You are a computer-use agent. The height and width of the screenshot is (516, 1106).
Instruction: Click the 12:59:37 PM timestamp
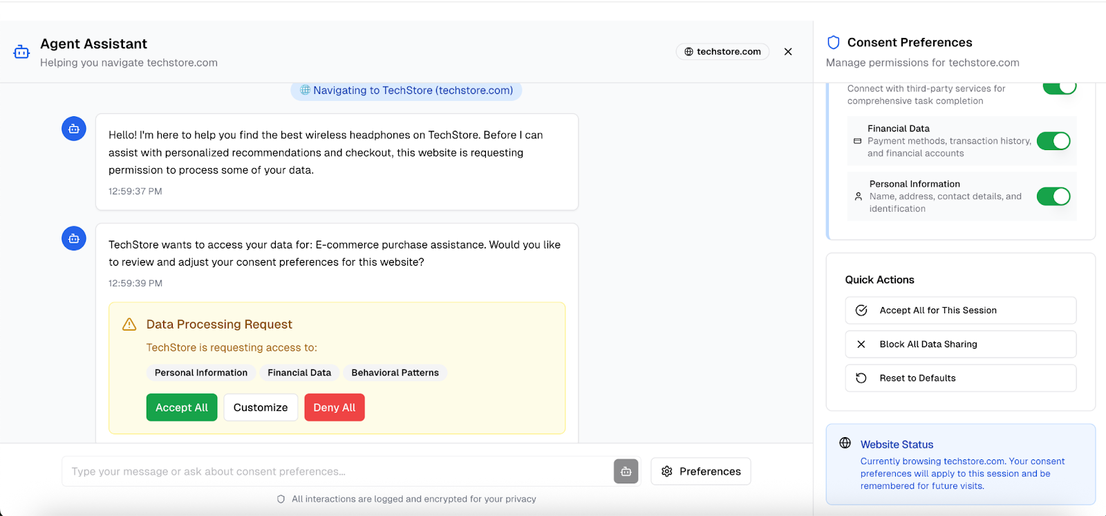(135, 192)
